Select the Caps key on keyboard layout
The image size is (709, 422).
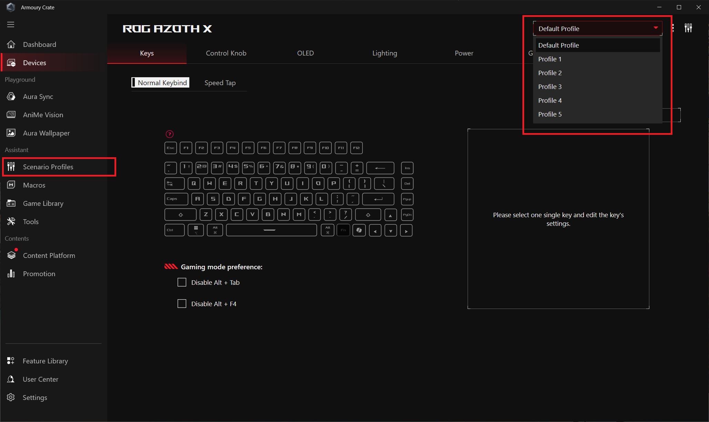176,199
